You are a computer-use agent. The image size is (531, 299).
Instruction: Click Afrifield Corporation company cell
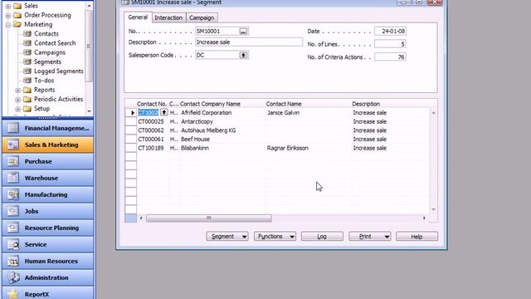(222, 113)
